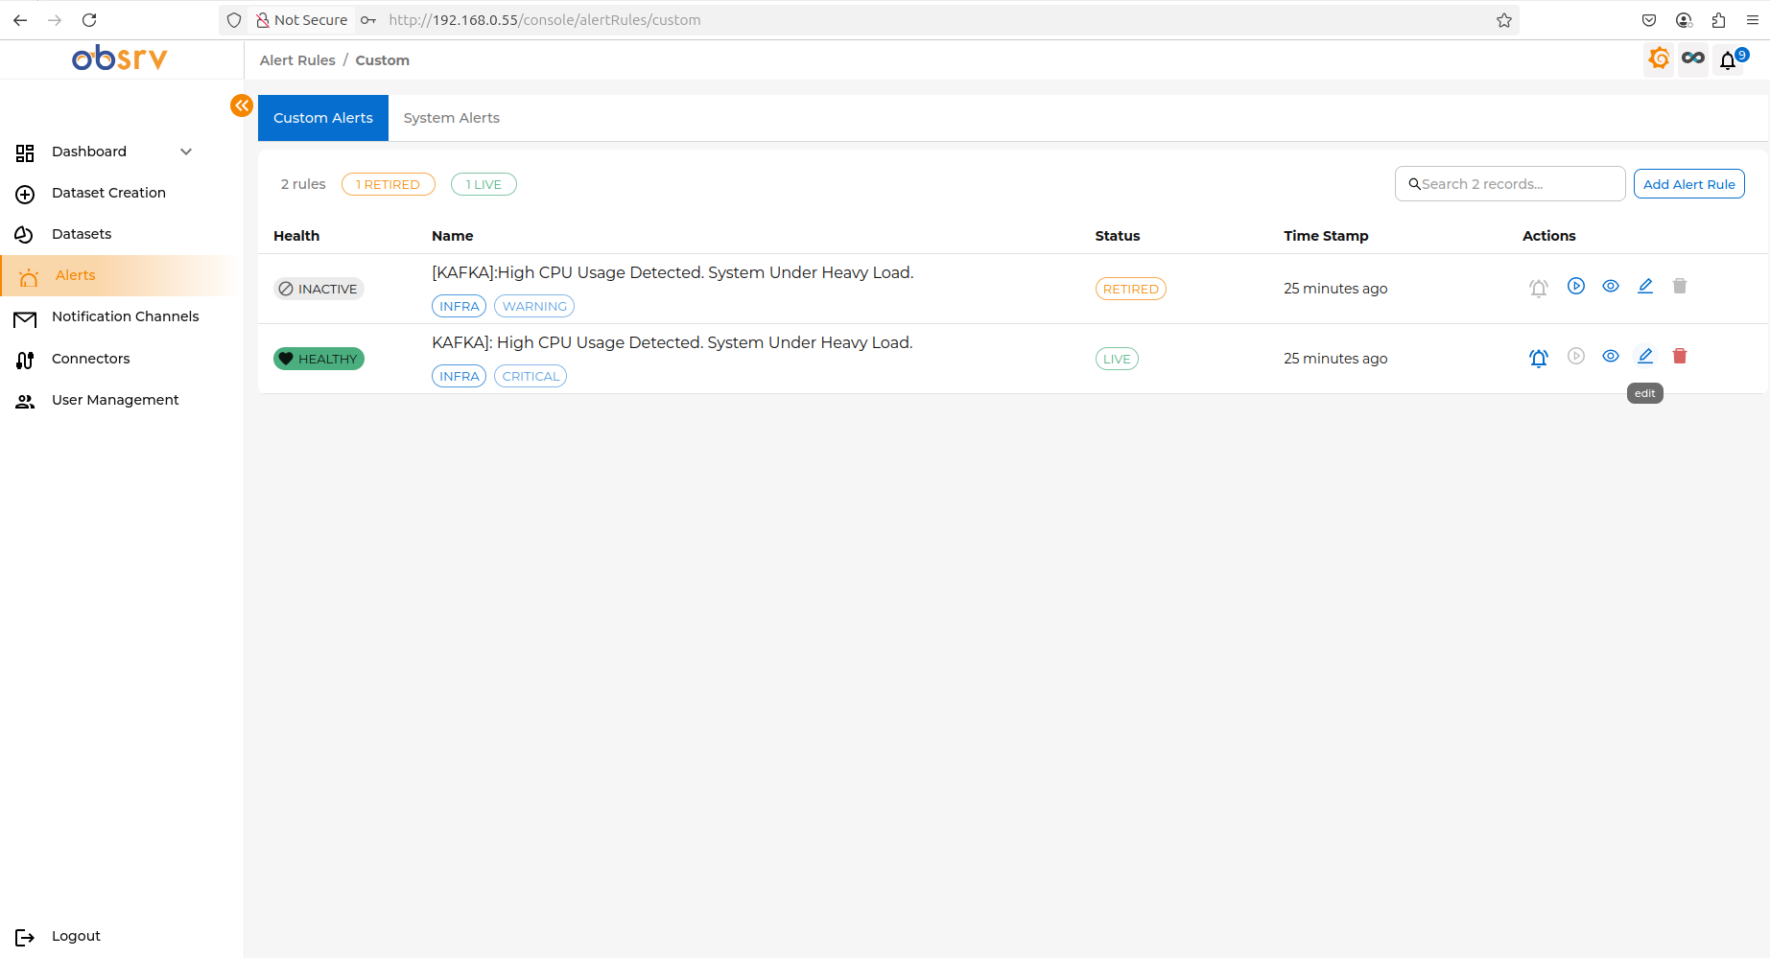
Task: Open the browser account profile icon
Action: 1684,20
